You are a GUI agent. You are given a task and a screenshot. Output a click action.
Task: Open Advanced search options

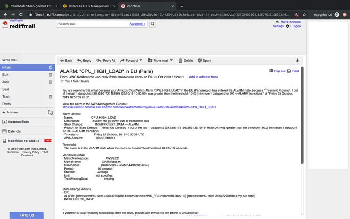pos(137,24)
